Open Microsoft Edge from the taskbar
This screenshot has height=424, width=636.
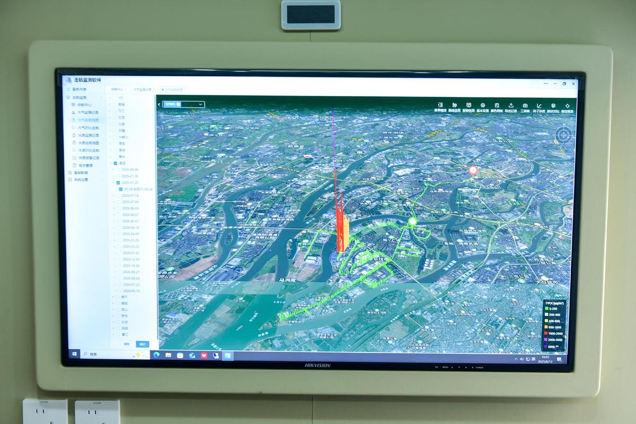coord(156,354)
